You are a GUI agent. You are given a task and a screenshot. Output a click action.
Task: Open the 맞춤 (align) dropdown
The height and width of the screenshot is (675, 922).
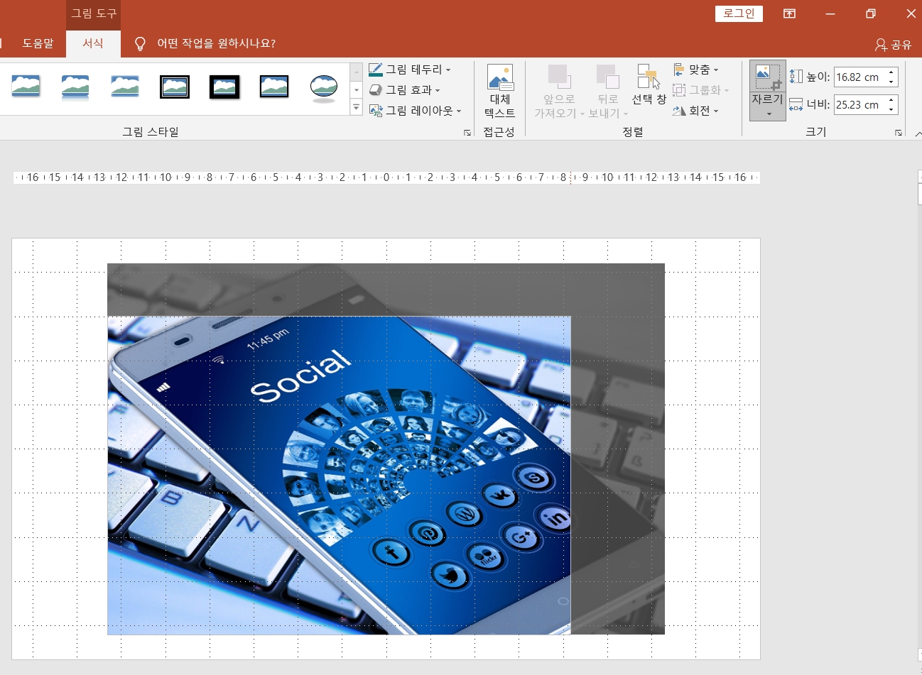(x=696, y=70)
